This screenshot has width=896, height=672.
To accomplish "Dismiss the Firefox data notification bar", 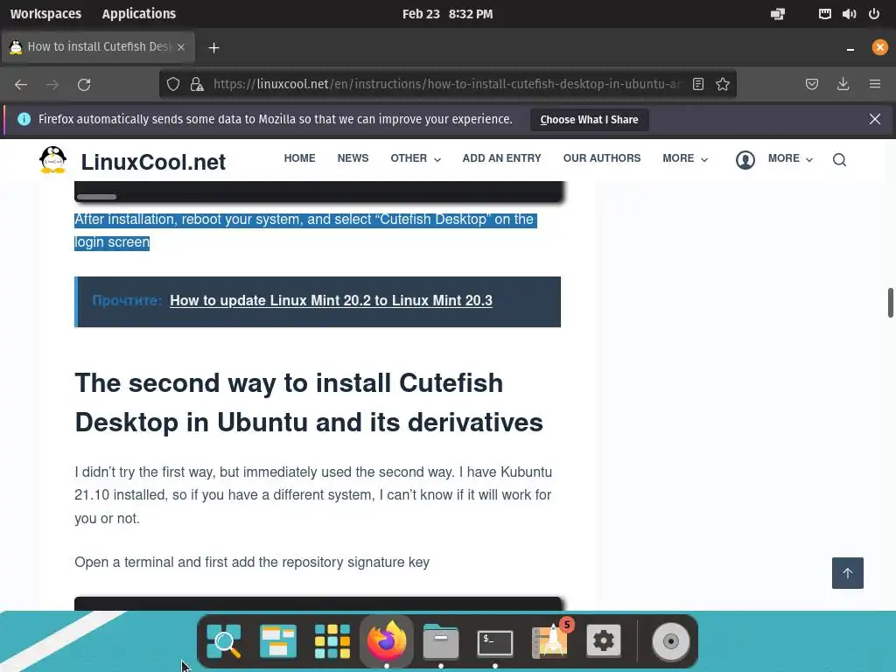I will [x=875, y=119].
